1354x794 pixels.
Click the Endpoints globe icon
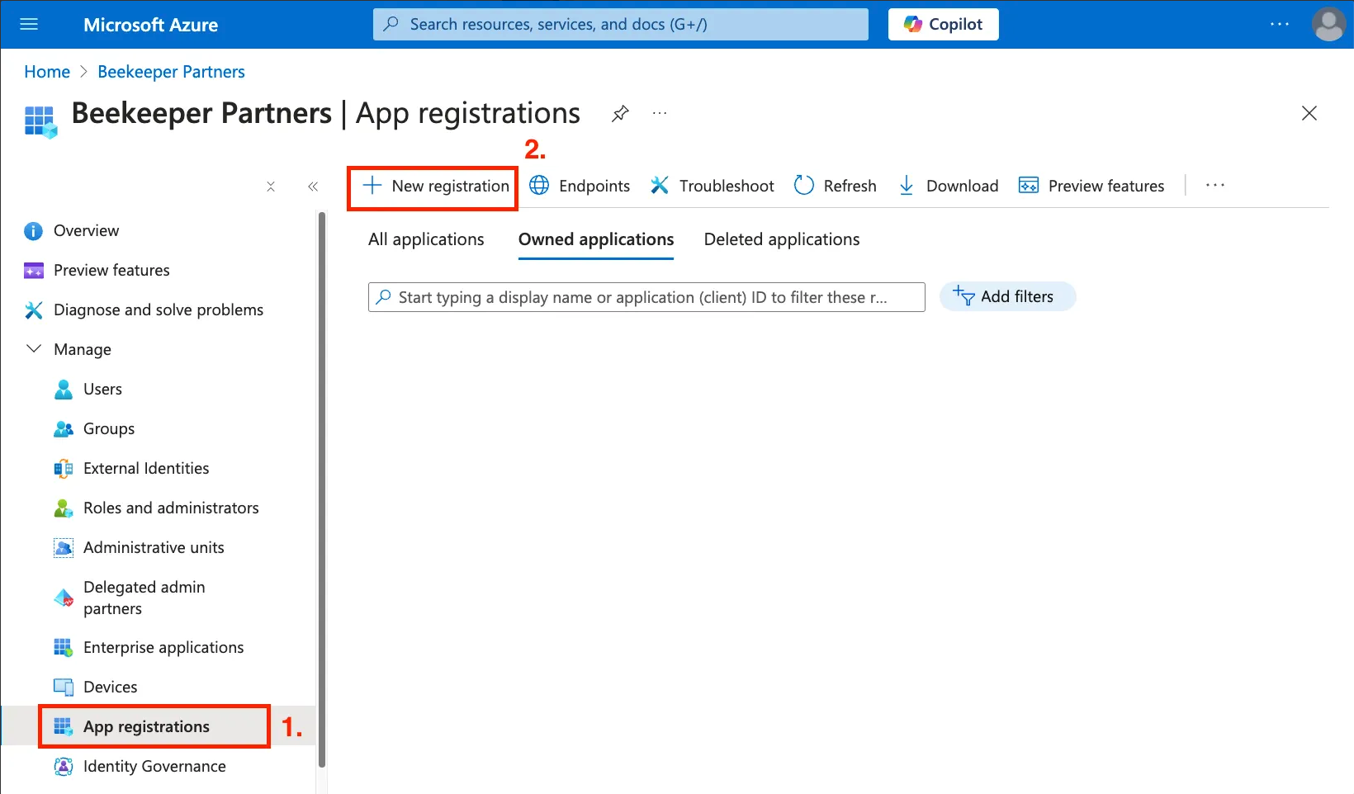pyautogui.click(x=539, y=186)
